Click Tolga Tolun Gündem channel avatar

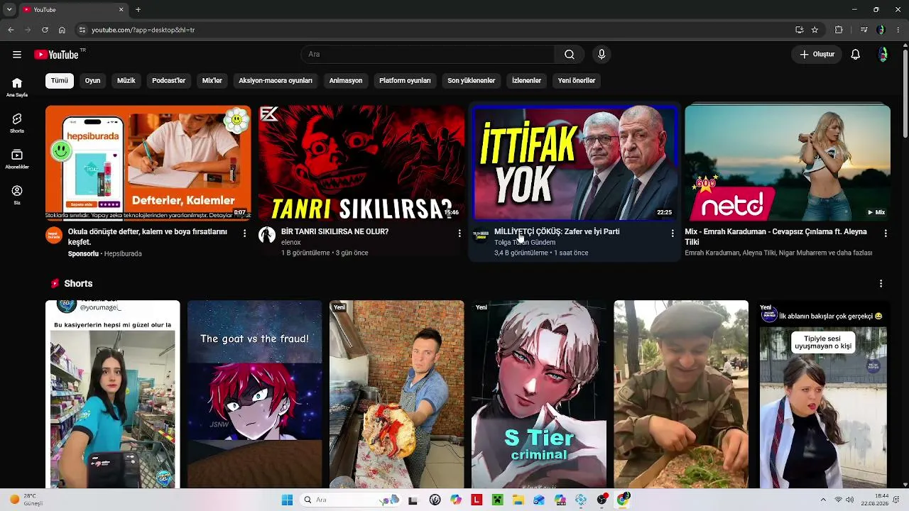[x=481, y=235]
